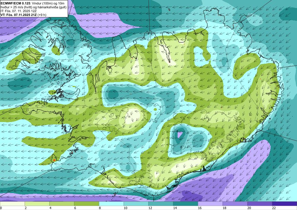Click the pale yellow 0–2 m/s legend swatch
The width and height of the screenshot is (297, 210).
[12, 204]
